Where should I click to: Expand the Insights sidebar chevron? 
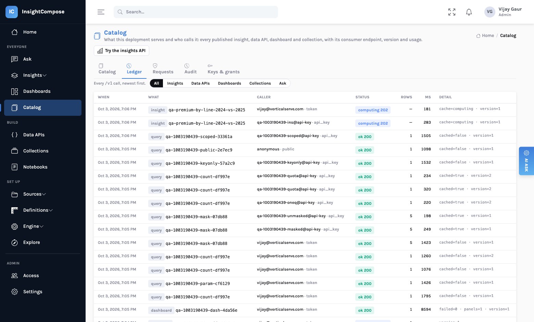[44, 75]
